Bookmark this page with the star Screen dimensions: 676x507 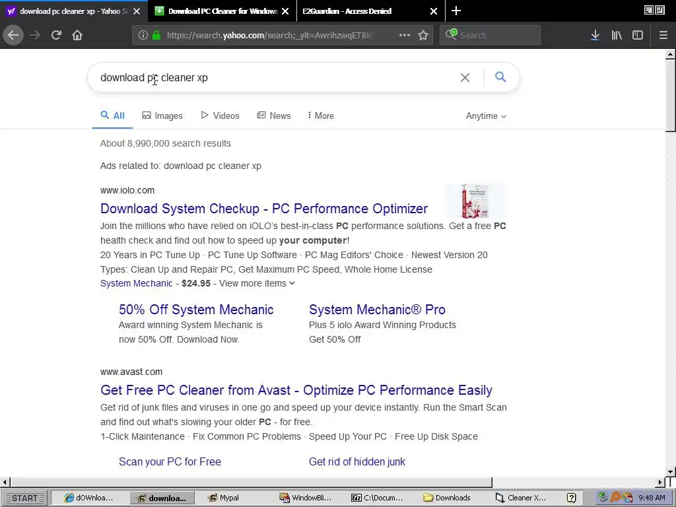pyautogui.click(x=423, y=35)
